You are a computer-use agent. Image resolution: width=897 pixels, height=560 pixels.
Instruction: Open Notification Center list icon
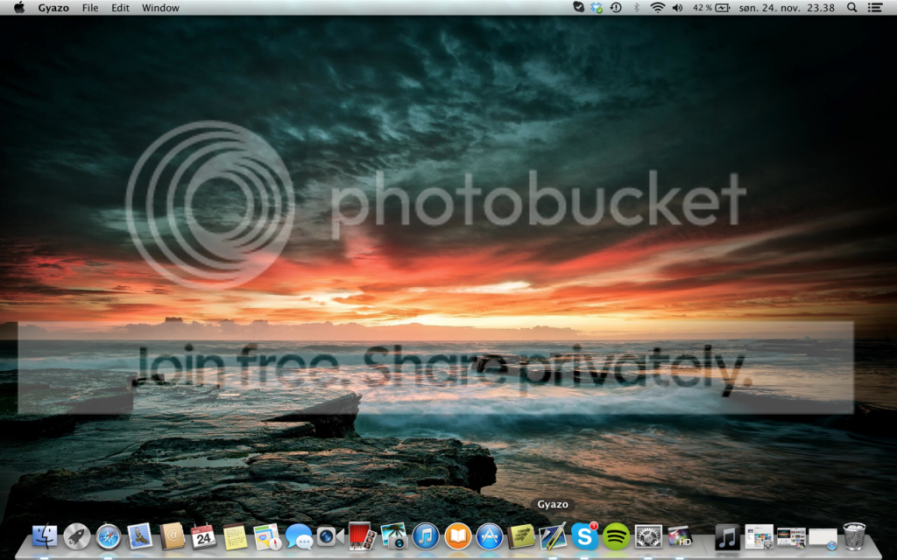[875, 7]
